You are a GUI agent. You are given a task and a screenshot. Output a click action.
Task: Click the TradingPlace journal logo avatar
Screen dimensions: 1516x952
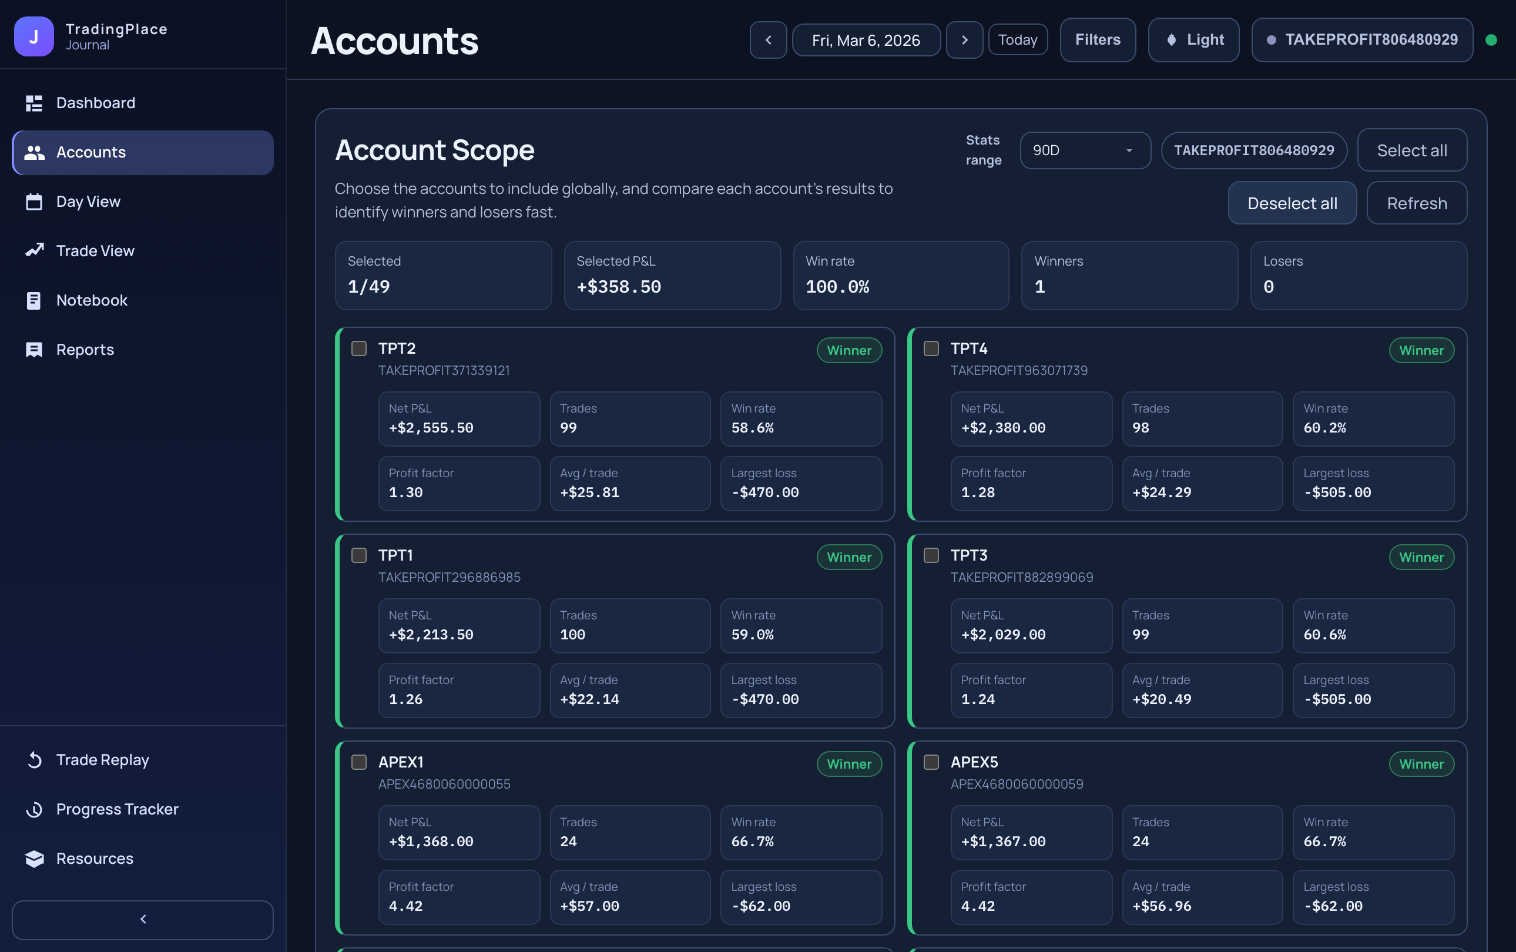(33, 36)
